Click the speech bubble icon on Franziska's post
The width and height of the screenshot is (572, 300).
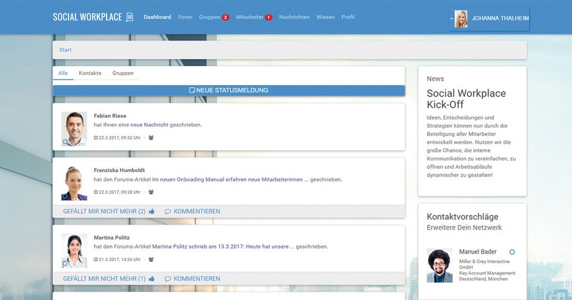[168, 211]
